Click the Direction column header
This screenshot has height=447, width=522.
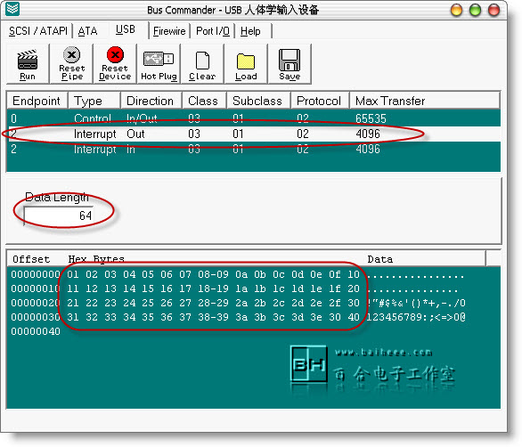click(x=151, y=101)
